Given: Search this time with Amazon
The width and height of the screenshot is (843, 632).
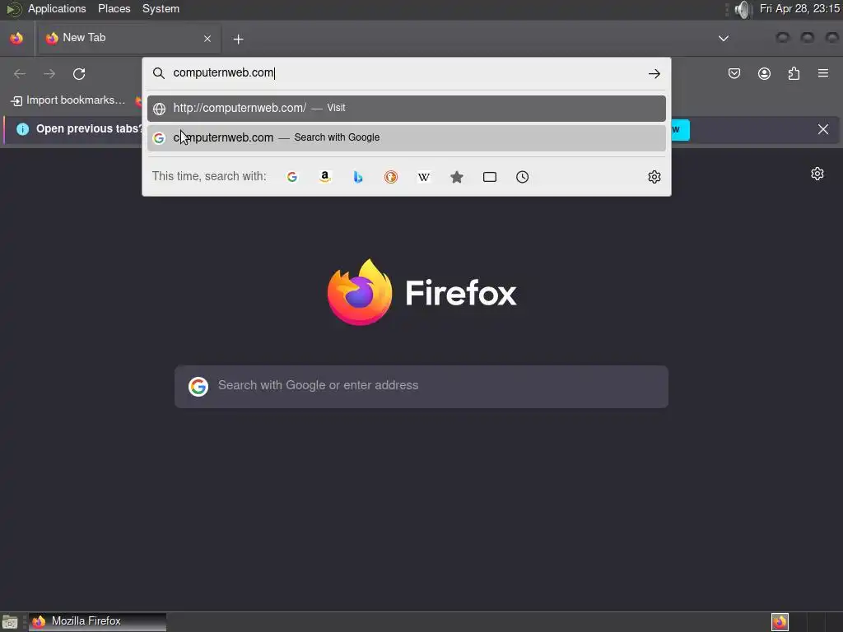Looking at the screenshot, I should pos(324,177).
